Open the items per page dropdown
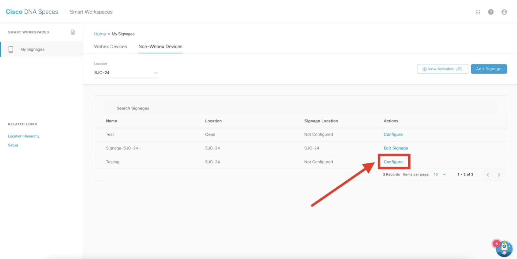The image size is (517, 259). tap(440, 175)
